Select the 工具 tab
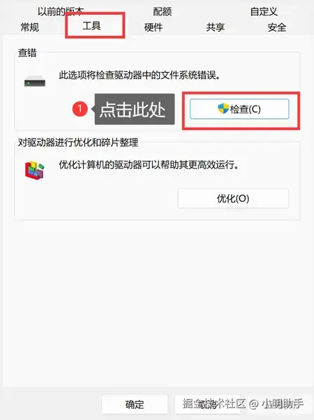 [x=91, y=26]
